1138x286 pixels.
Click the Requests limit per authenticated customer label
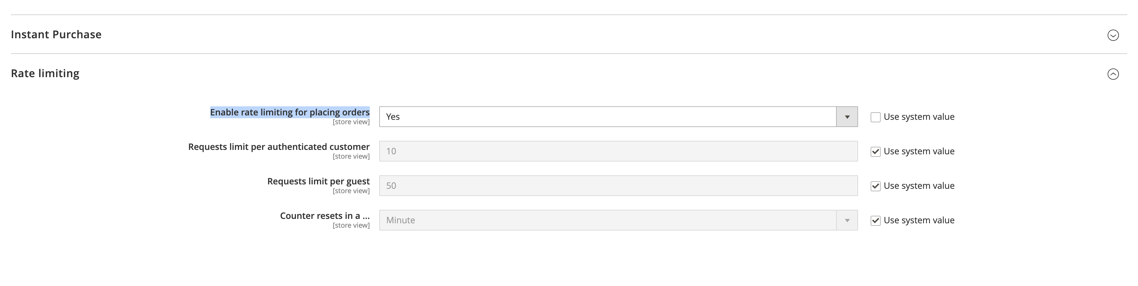pyautogui.click(x=279, y=146)
